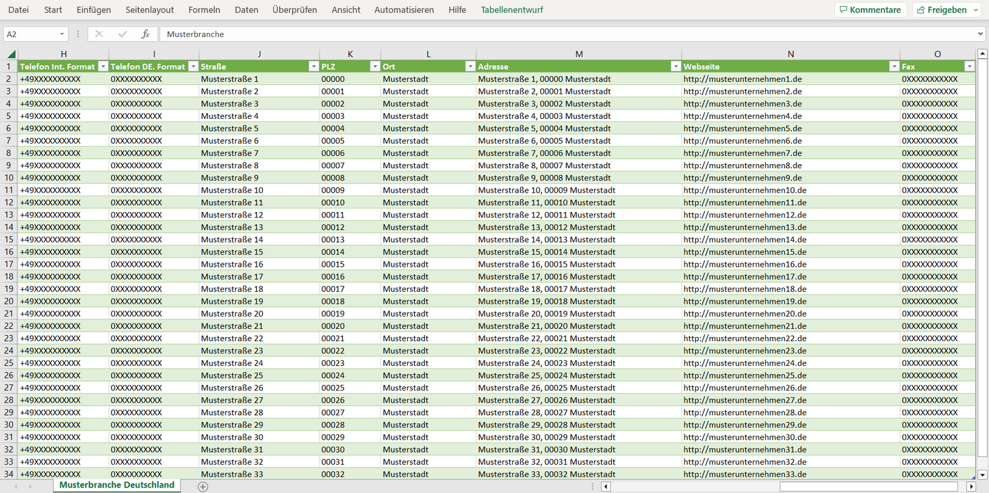The image size is (989, 493).
Task: Open the Formeln ribbon tab
Action: (x=204, y=10)
